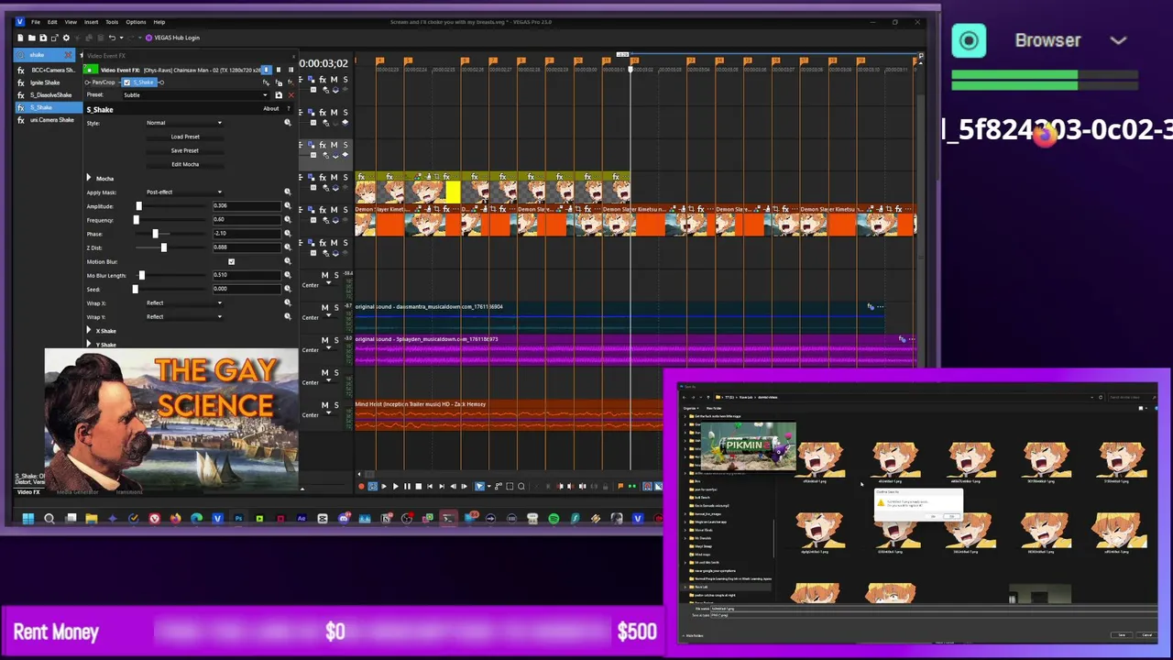The image size is (1173, 660).
Task: Mute the Mind Heist audio track
Action: point(324,405)
